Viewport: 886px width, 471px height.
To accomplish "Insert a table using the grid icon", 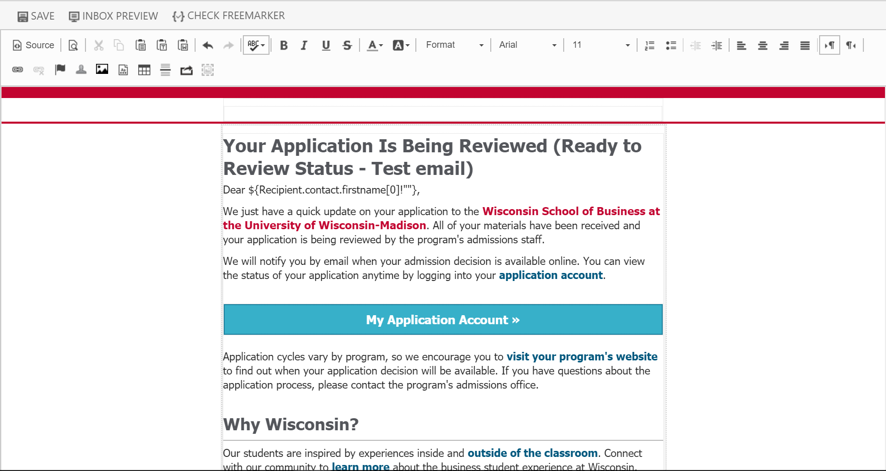I will 144,70.
